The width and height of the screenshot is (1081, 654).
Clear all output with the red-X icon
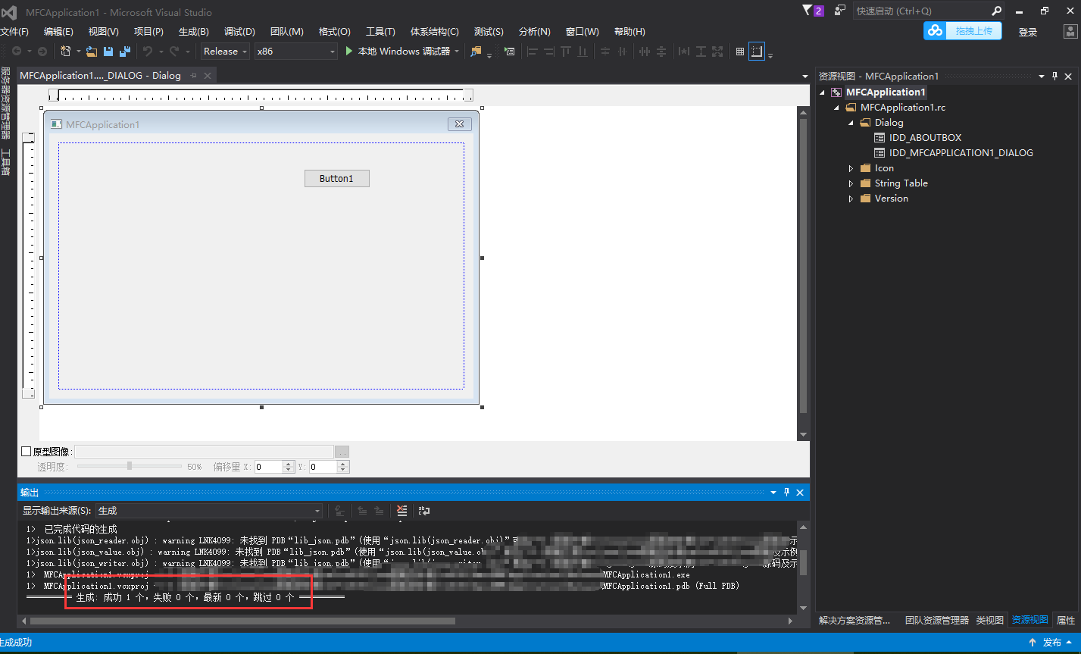click(x=402, y=511)
